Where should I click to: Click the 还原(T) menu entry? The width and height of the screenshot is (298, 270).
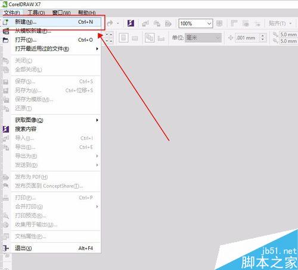coord(52,108)
